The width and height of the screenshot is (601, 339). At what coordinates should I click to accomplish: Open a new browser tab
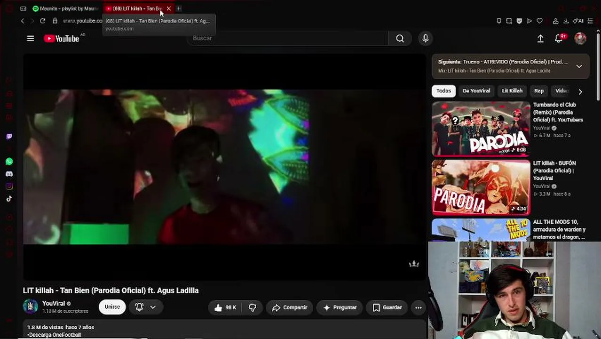(x=179, y=8)
